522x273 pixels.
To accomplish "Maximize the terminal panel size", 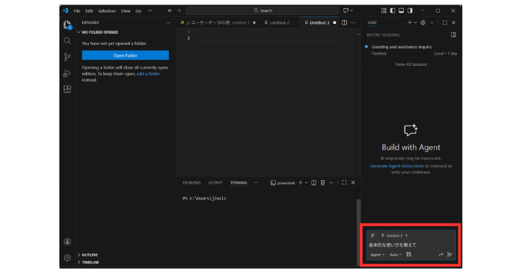I will pos(344,182).
